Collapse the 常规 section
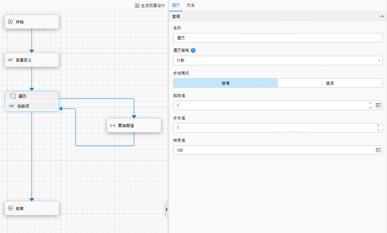 382,16
